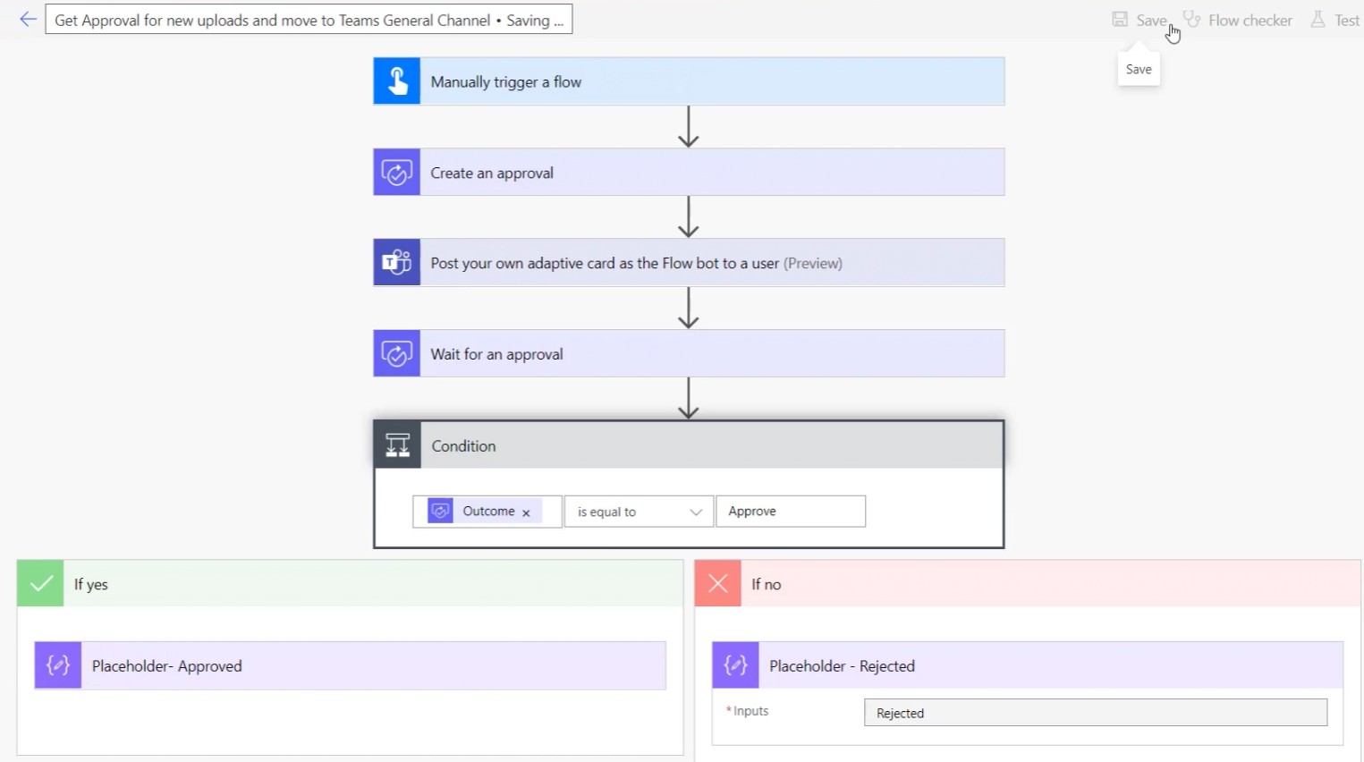Open the 'is equal to' operator dropdown
Screen dimensions: 1364x762
[x=640, y=512]
